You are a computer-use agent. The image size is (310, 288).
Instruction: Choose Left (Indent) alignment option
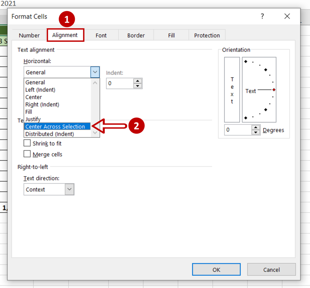tap(57, 90)
